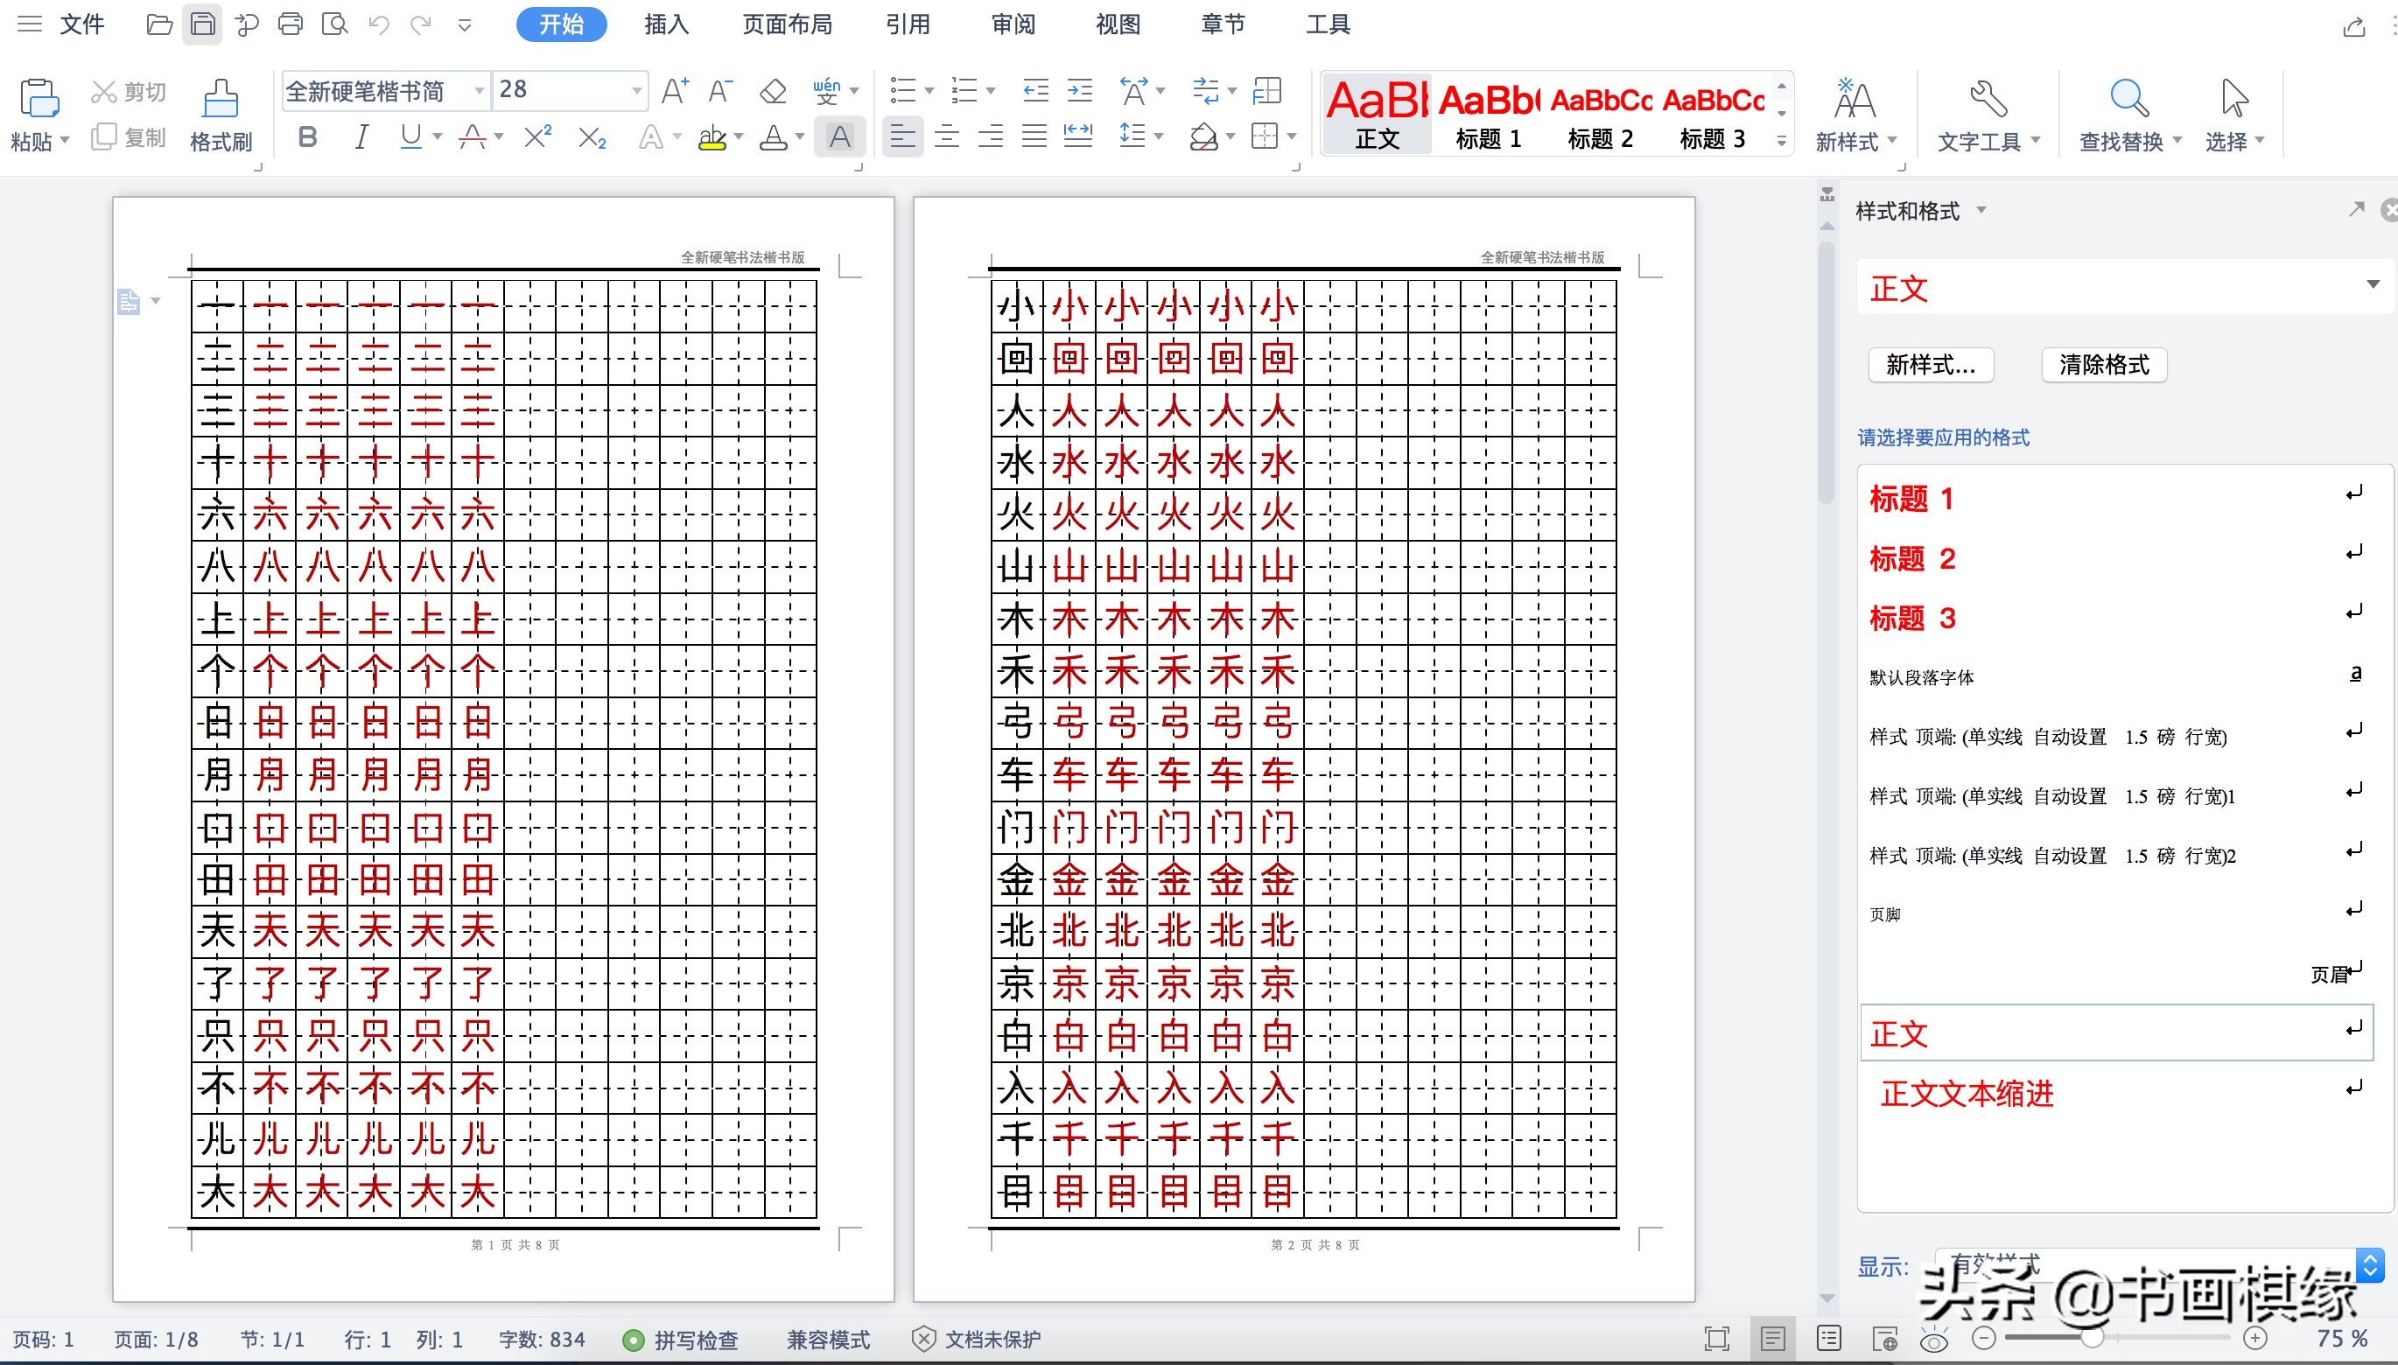Viewport: 2398px width, 1365px height.
Task: Open current style dropdown in styles pane
Action: coord(2373,284)
